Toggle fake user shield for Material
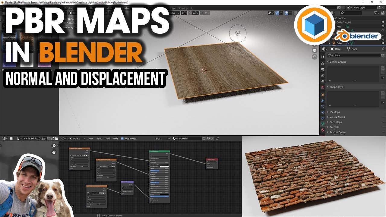 204,139
